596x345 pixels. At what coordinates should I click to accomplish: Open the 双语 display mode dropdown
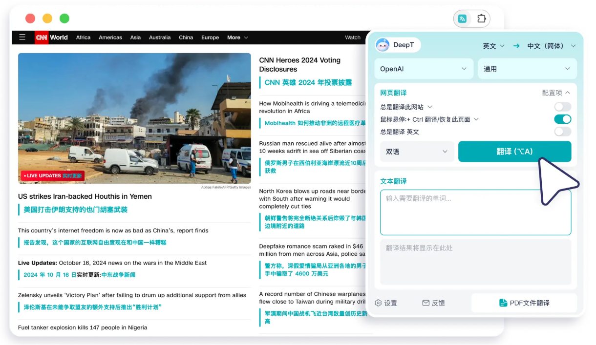(x=417, y=152)
